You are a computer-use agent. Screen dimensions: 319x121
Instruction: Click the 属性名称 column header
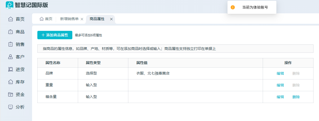tap(53, 63)
